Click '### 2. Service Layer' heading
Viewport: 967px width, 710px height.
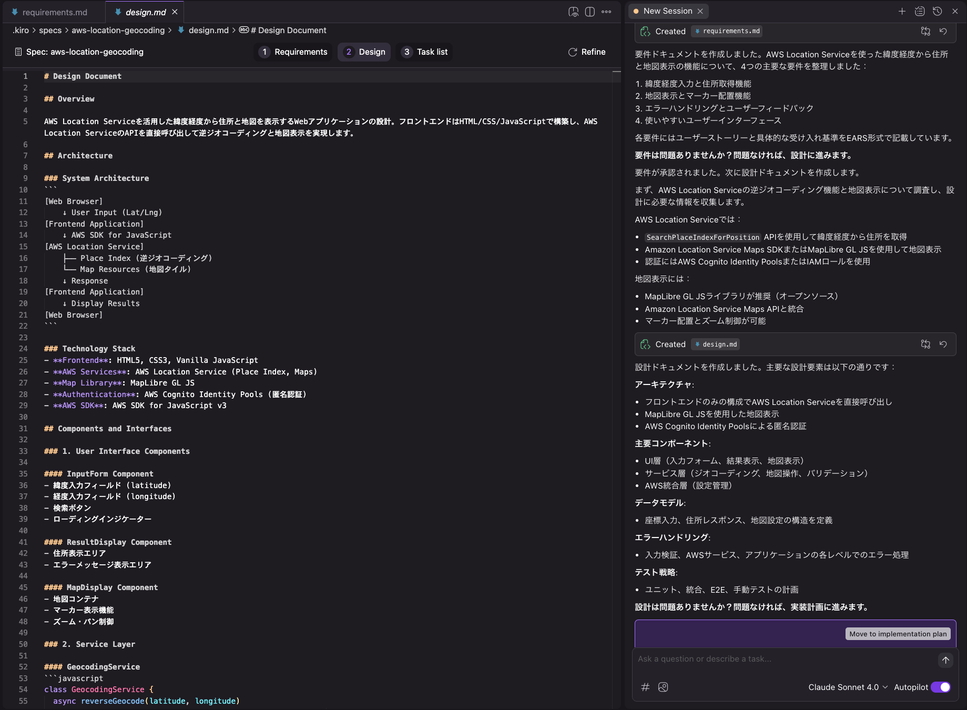pyautogui.click(x=90, y=644)
